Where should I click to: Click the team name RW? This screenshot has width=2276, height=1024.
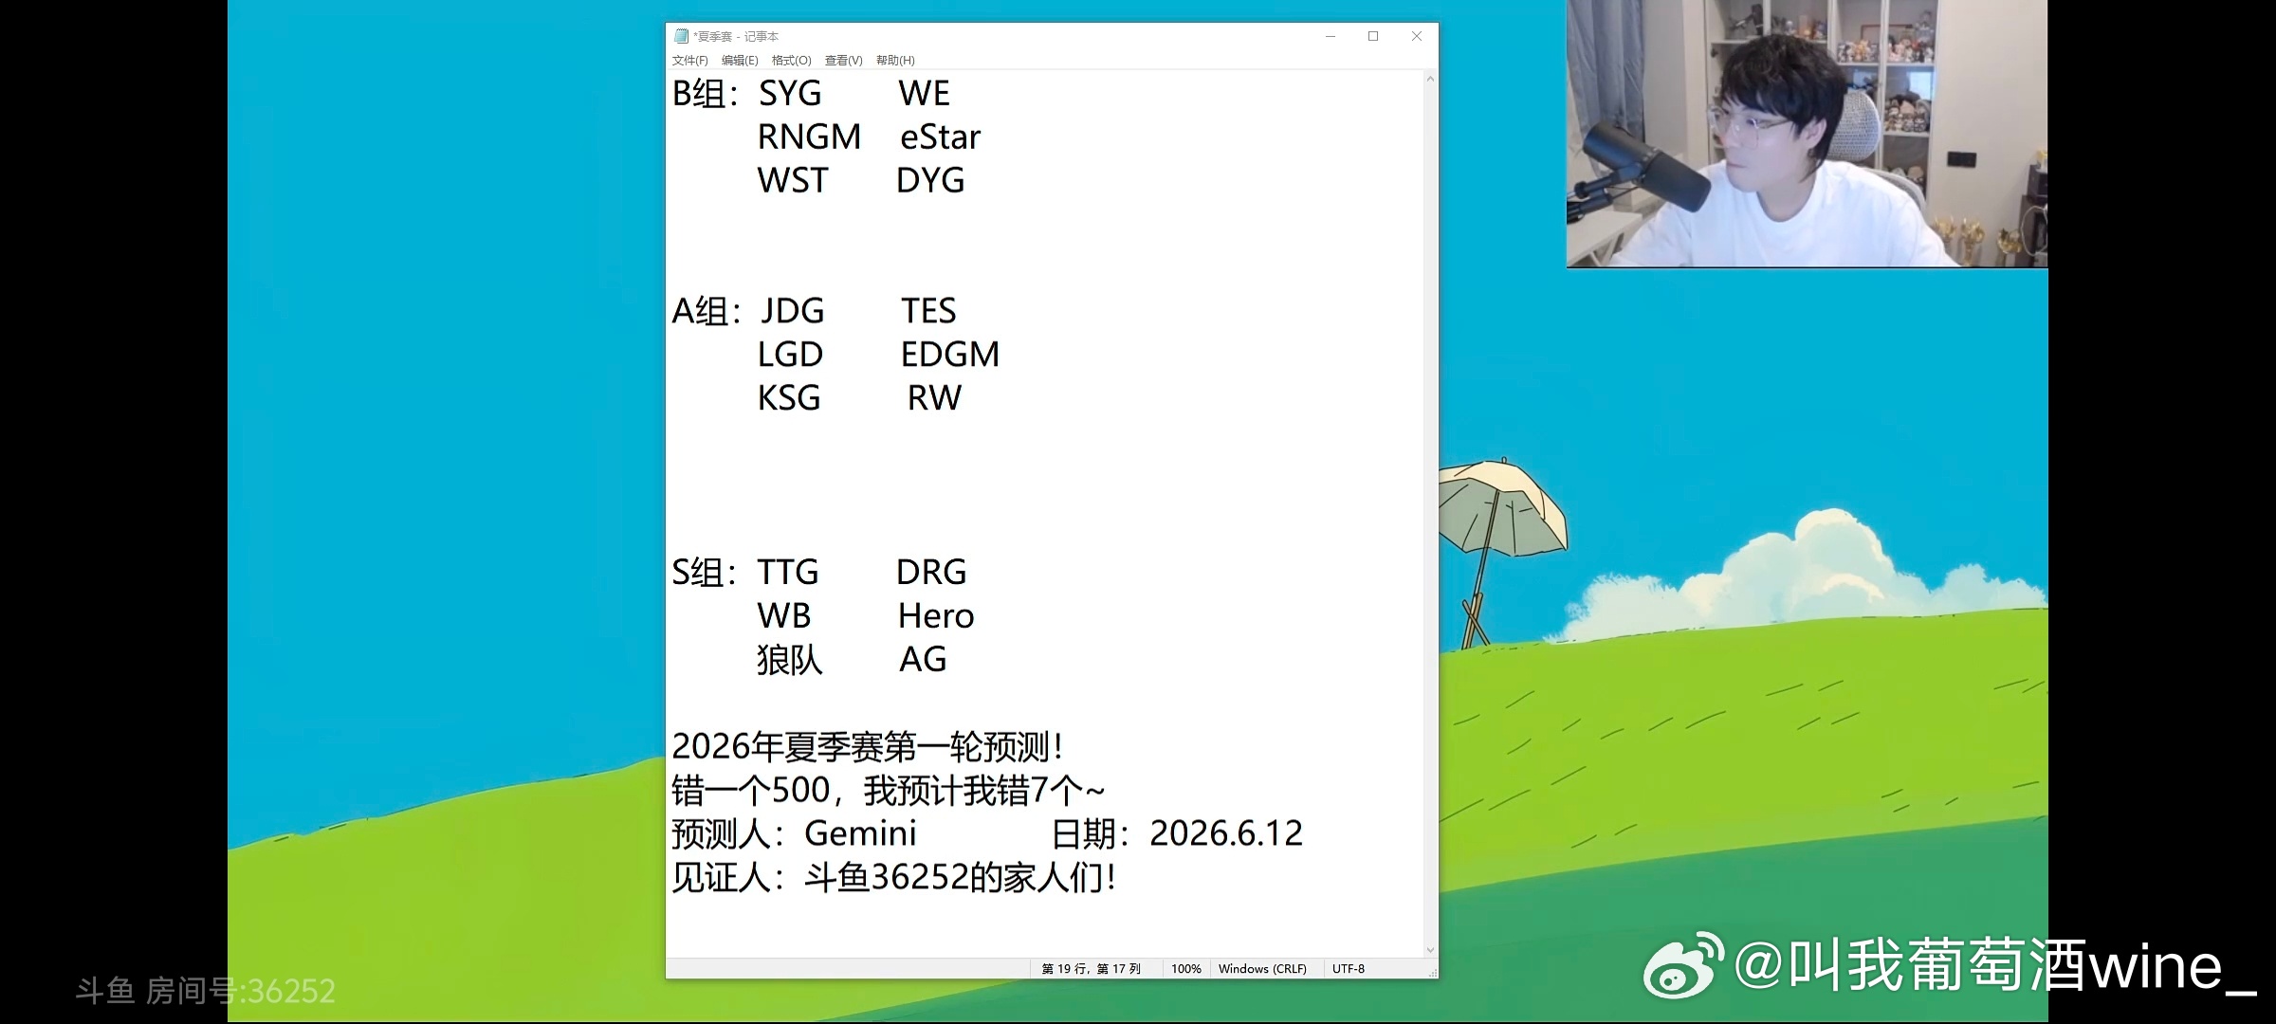[934, 398]
